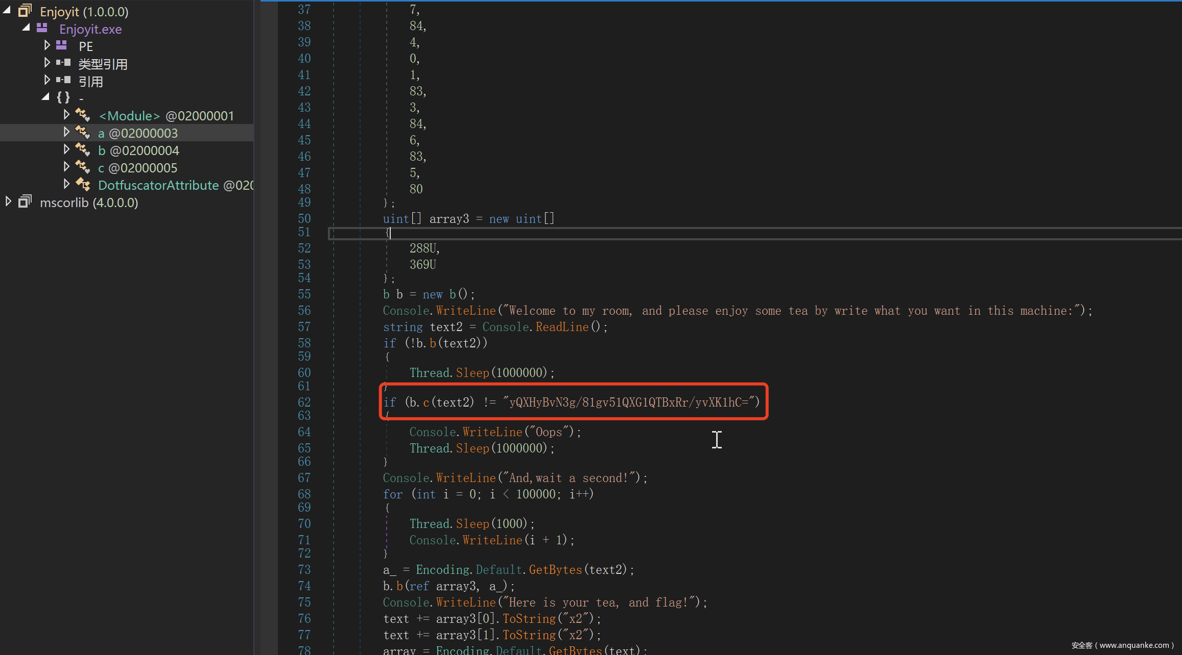1182x655 pixels.
Task: Click the Enjoyit assembly icon
Action: coord(25,10)
